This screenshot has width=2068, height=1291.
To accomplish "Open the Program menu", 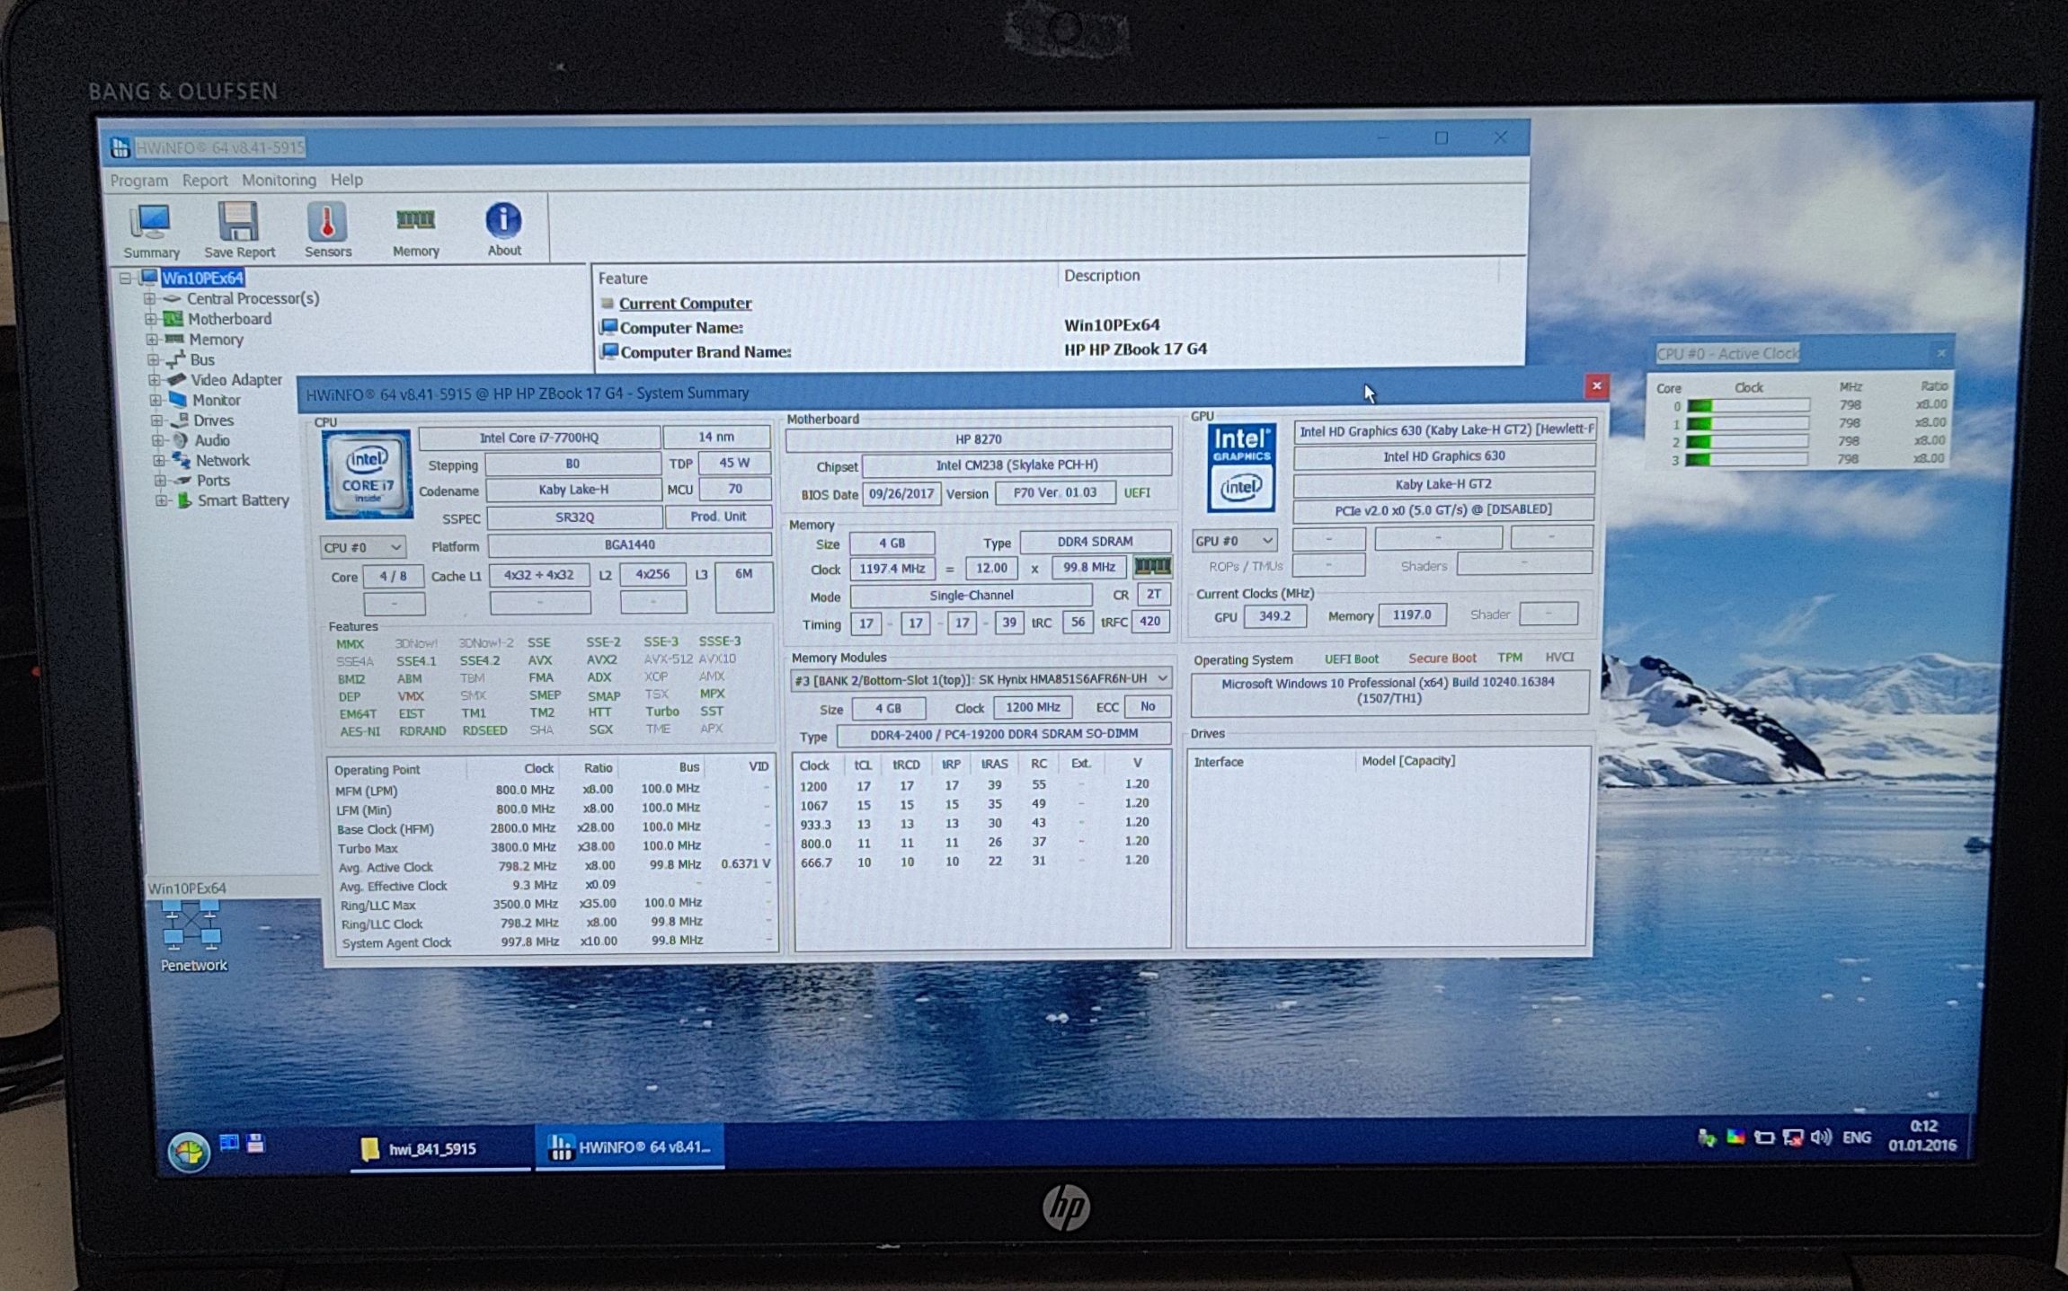I will click(139, 181).
